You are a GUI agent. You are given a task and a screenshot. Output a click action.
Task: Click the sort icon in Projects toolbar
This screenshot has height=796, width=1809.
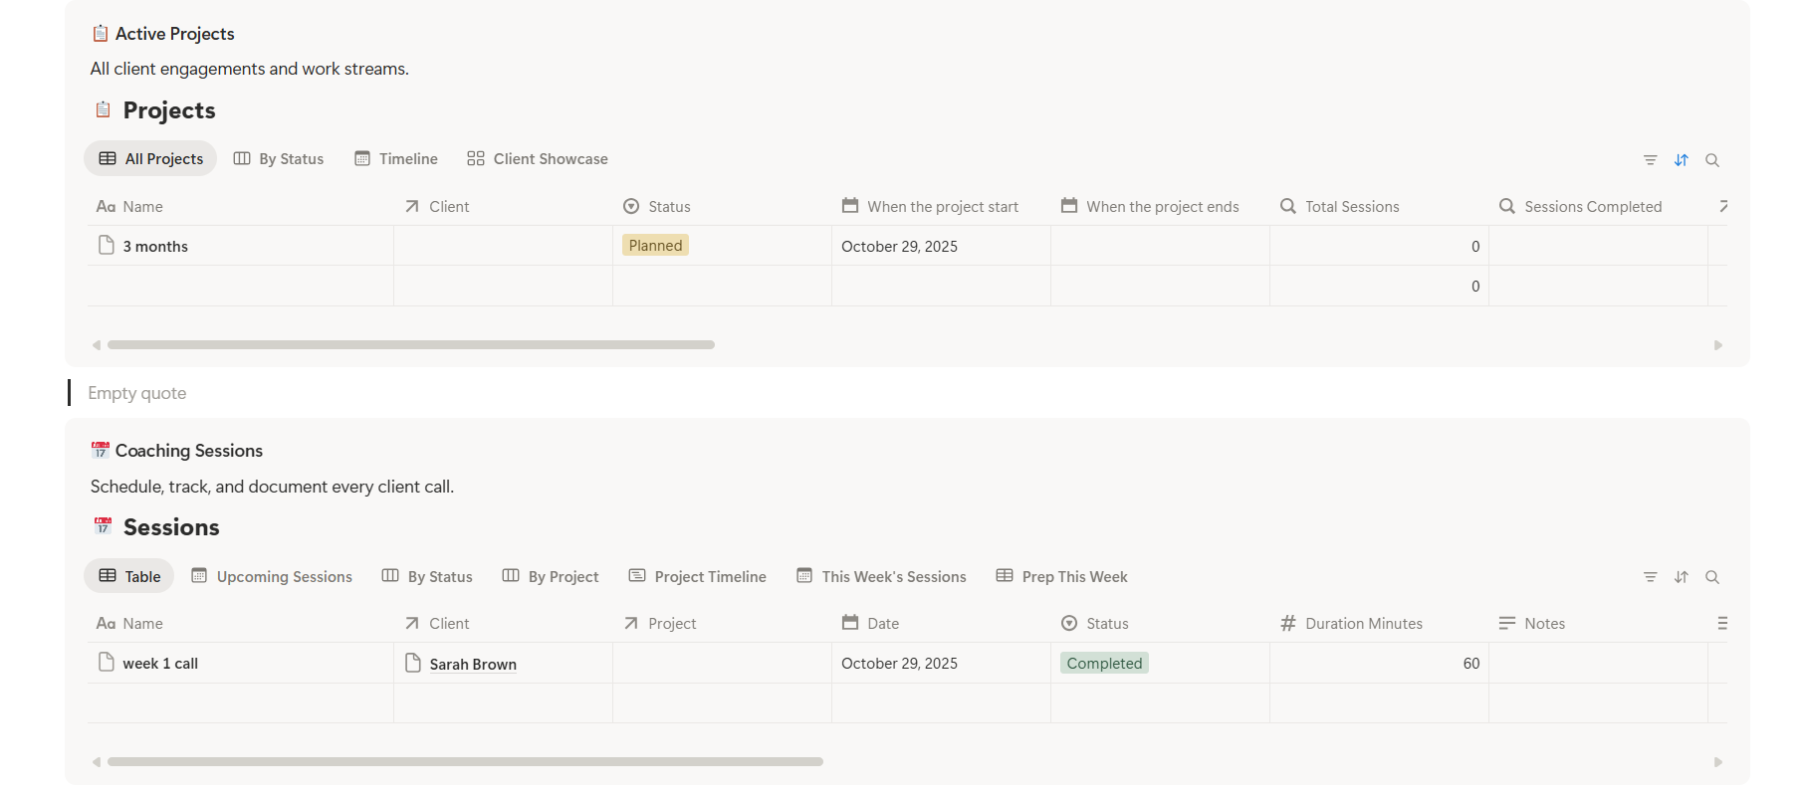pyautogui.click(x=1681, y=160)
